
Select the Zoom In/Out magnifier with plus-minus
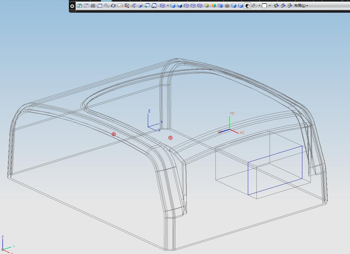[x=107, y=6]
